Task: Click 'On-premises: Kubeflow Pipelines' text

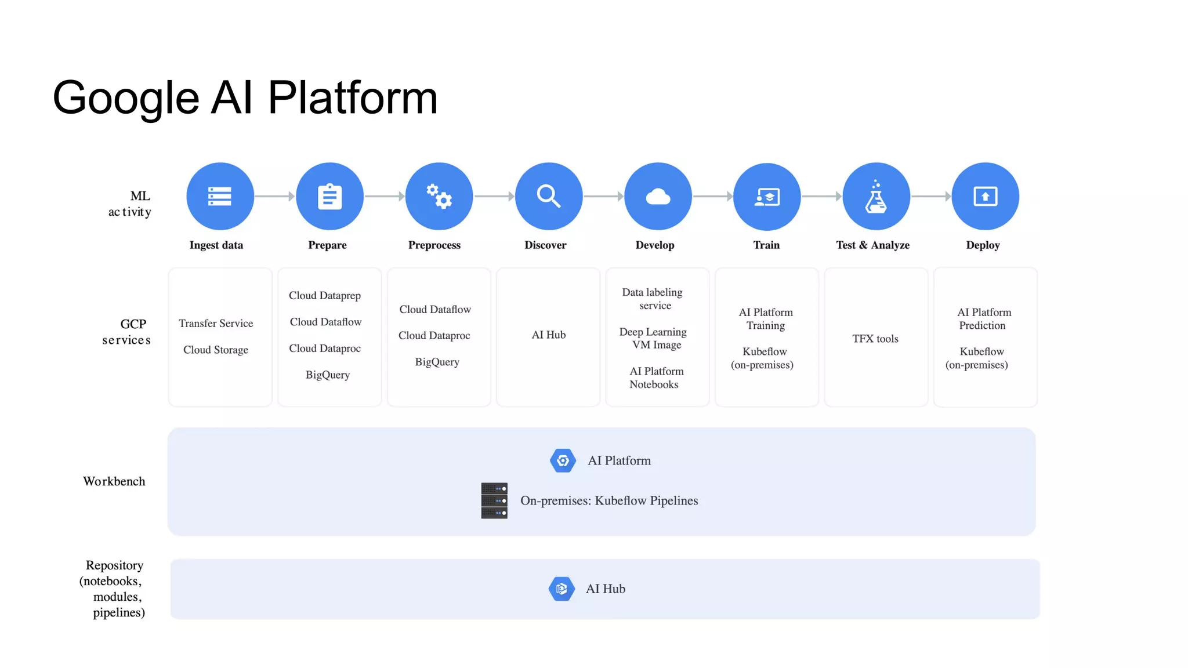Action: point(609,500)
